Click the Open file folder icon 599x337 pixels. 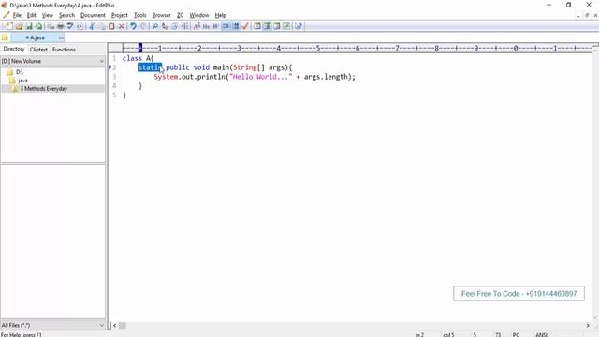pyautogui.click(x=19, y=26)
